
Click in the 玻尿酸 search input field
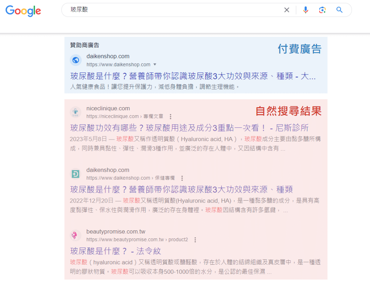point(172,10)
